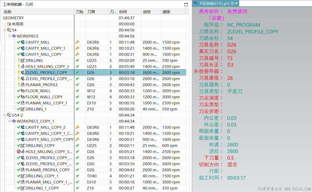Collapse the 54 coordinate system node
The image size is (312, 192).
pos(5,30)
